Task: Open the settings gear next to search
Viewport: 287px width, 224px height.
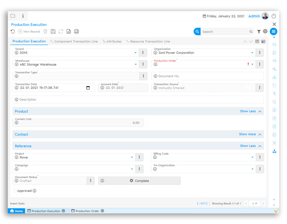Action: click(265, 32)
